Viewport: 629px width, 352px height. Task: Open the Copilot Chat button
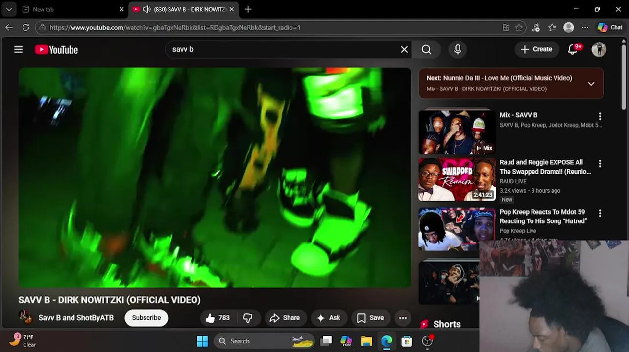pos(610,27)
